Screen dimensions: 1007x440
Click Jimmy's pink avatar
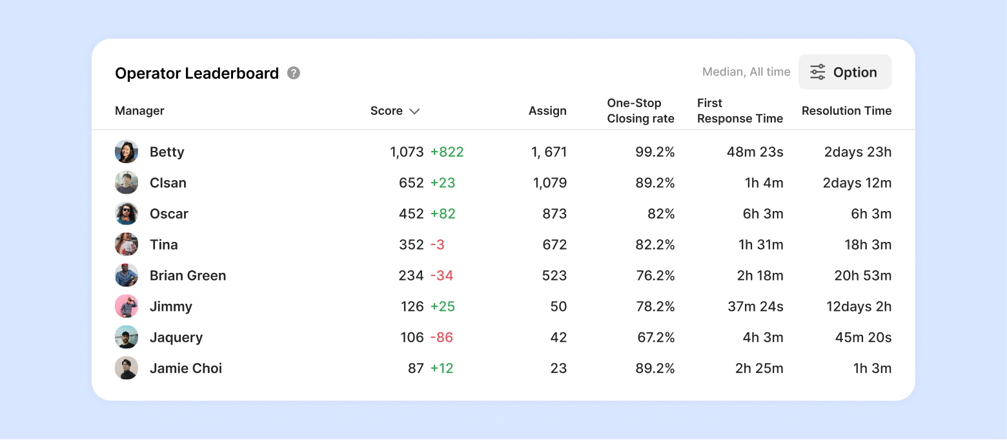click(x=127, y=306)
